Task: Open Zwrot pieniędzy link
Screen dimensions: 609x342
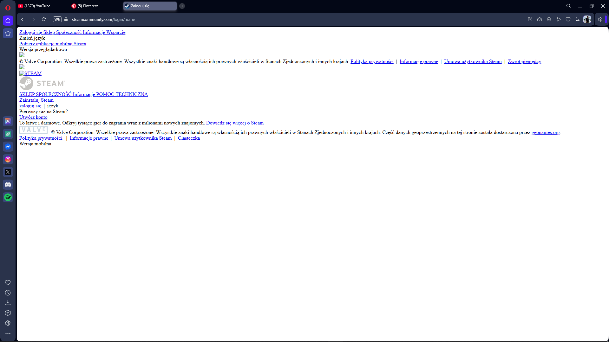Action: [x=524, y=61]
